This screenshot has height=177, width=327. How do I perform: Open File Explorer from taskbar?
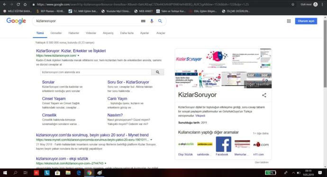[68, 173]
